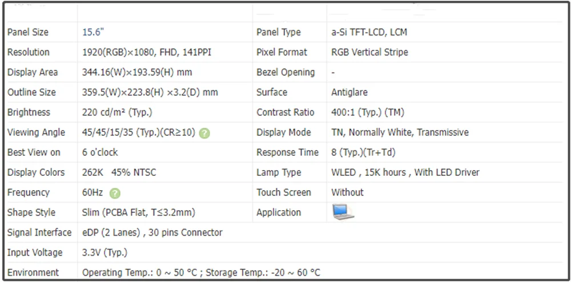
Task: Click the a-Si TFT-LCD panel type value
Action: [369, 33]
